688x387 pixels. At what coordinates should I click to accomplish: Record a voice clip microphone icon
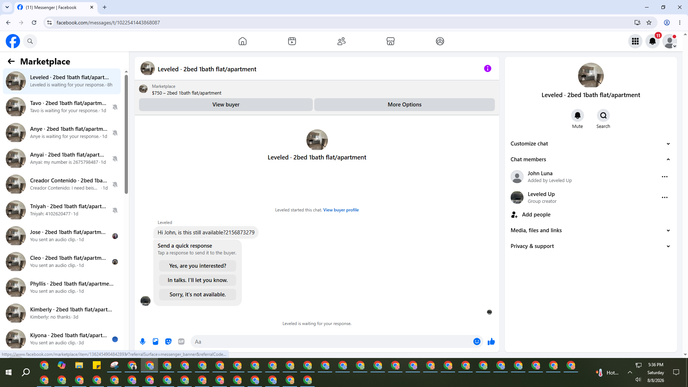[143, 341]
